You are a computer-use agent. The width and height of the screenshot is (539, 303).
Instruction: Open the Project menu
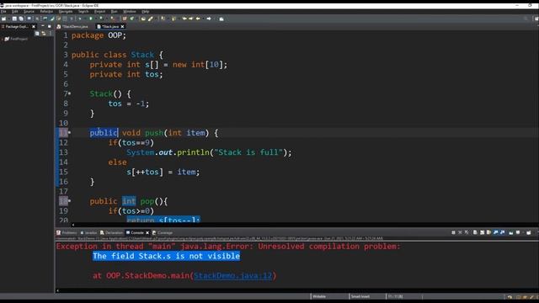pyautogui.click(x=99, y=12)
